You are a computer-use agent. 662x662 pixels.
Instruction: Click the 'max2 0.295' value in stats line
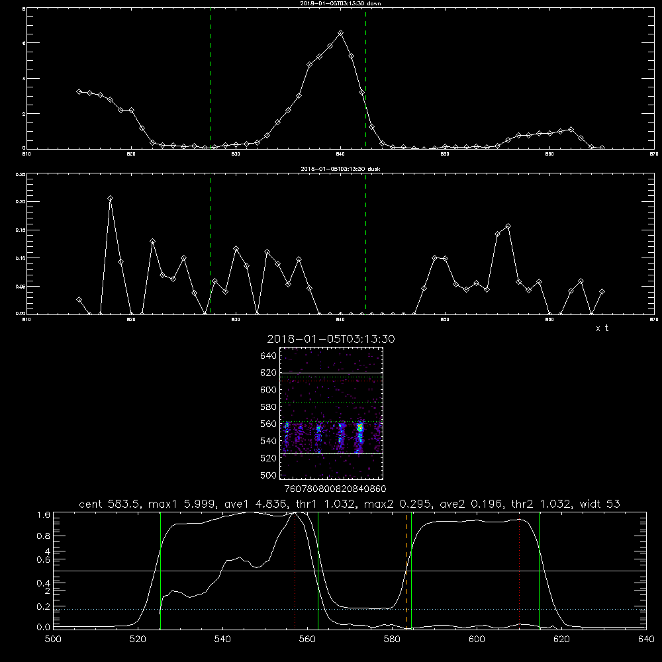pyautogui.click(x=397, y=504)
